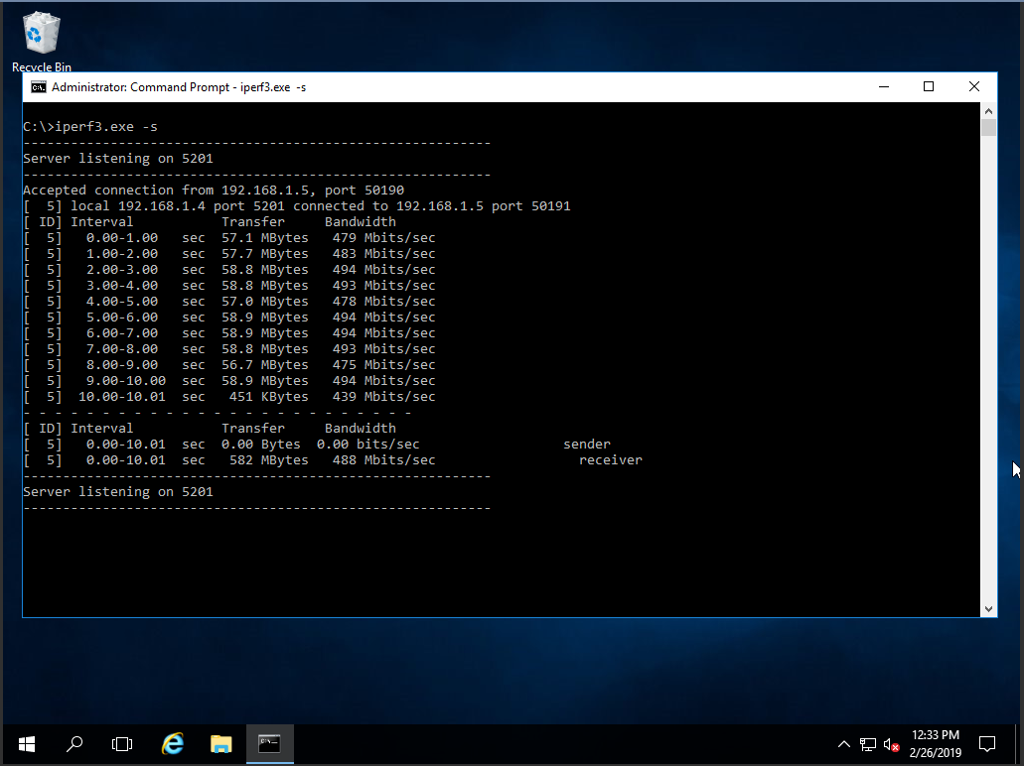Click the 10.00-10.01 sec 451 KBytes row
The height and width of the screenshot is (766, 1024).
[x=229, y=397]
